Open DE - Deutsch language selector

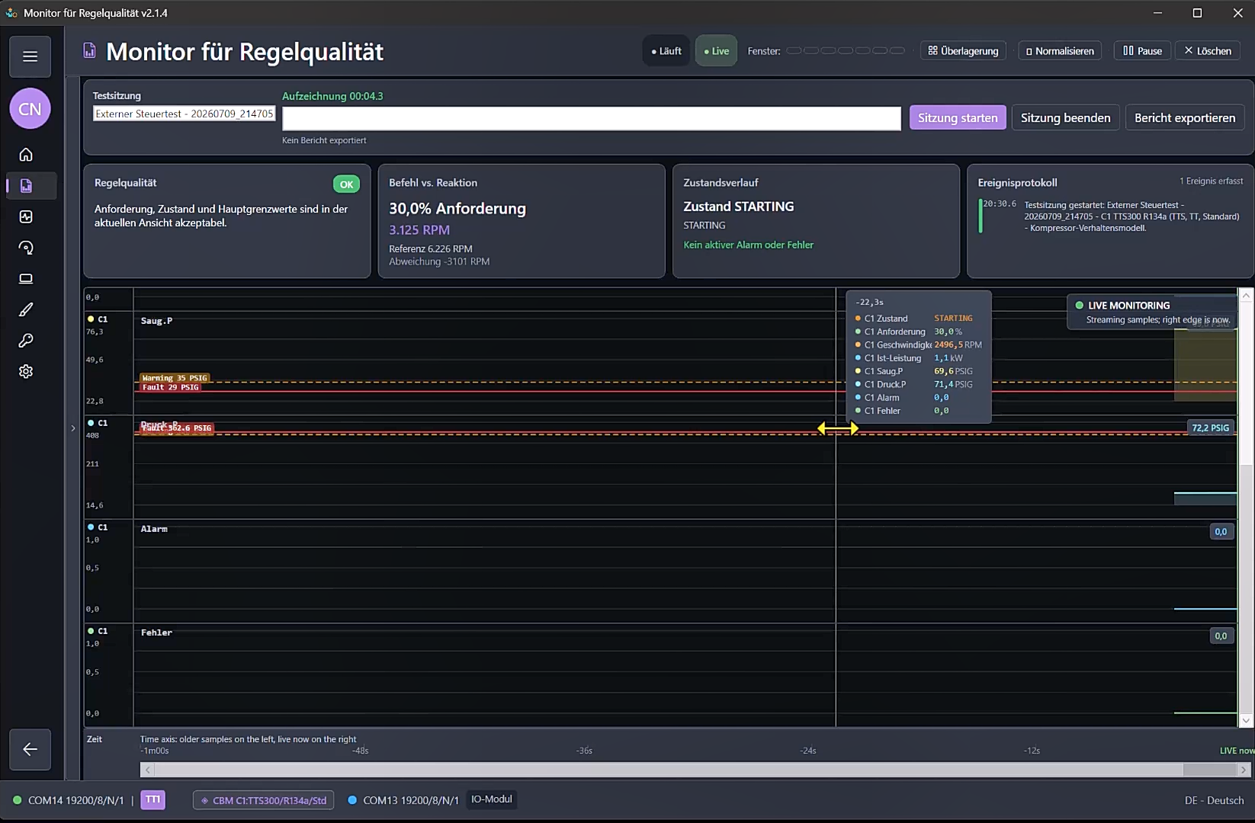[1214, 800]
